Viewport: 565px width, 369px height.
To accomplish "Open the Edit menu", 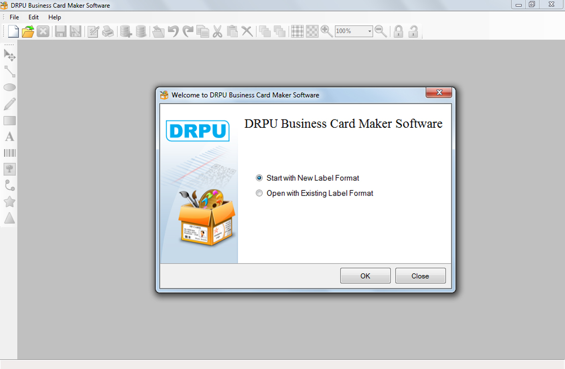I will (x=34, y=17).
